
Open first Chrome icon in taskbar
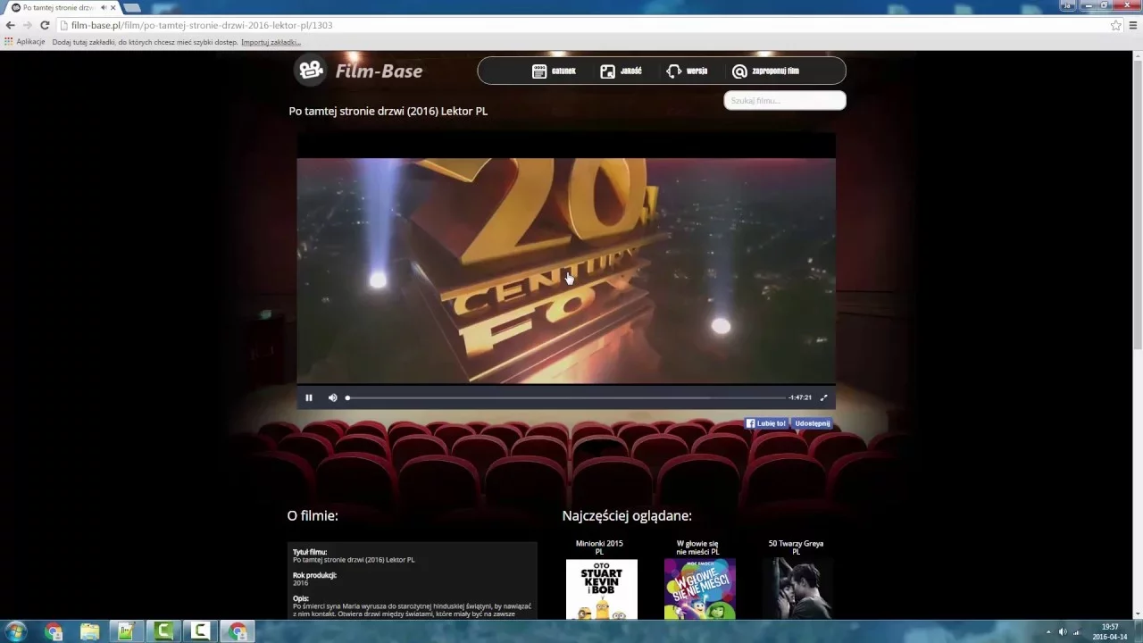(x=54, y=631)
